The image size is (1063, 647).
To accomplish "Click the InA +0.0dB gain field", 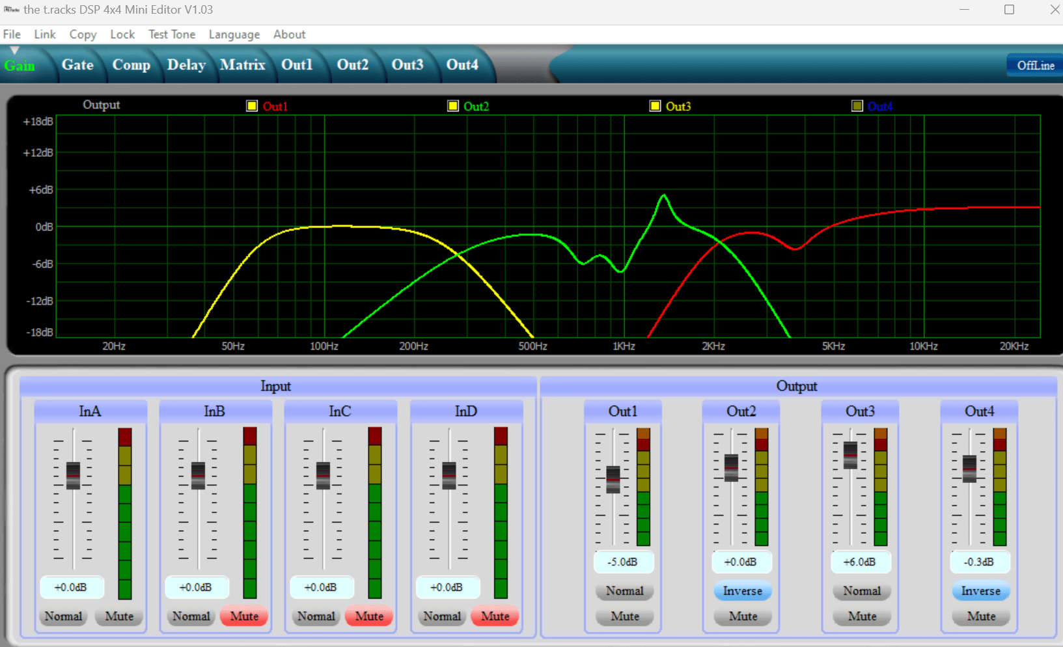I will click(72, 587).
